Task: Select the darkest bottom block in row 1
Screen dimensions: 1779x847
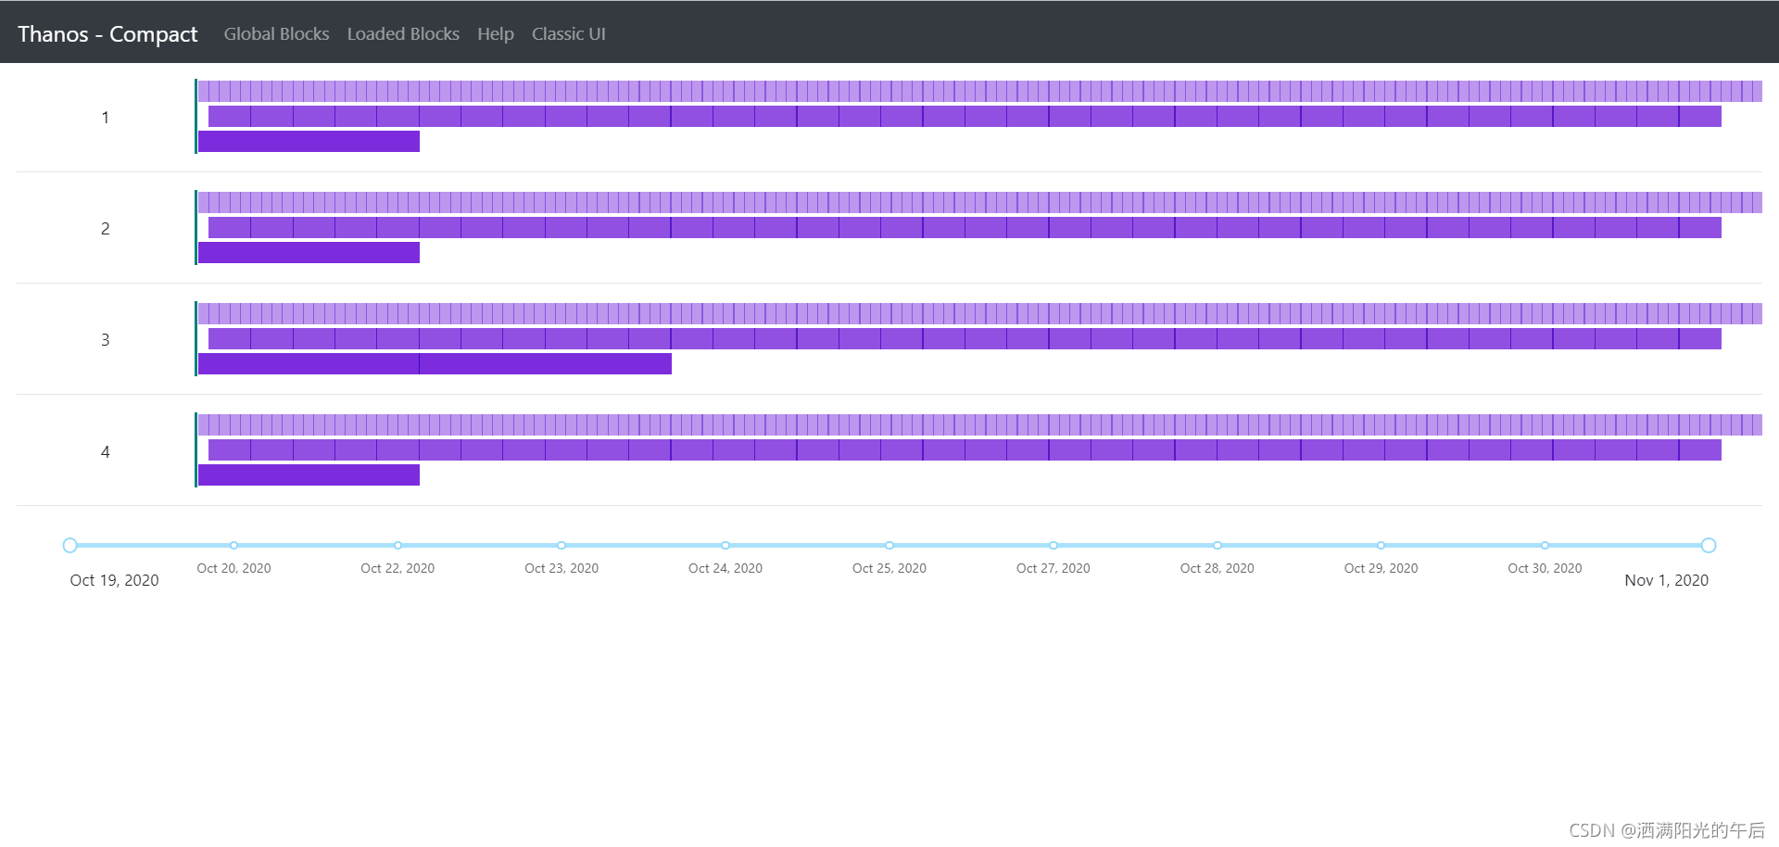Action: point(309,142)
